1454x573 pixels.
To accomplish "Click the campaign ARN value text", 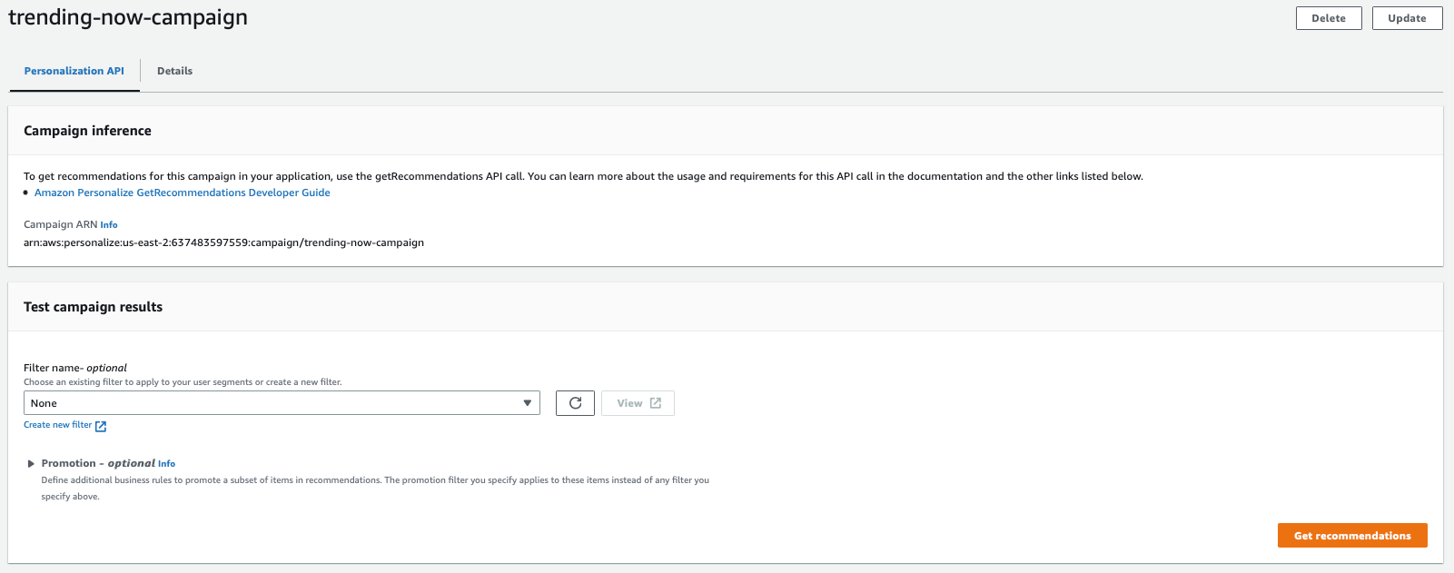I will coord(223,242).
